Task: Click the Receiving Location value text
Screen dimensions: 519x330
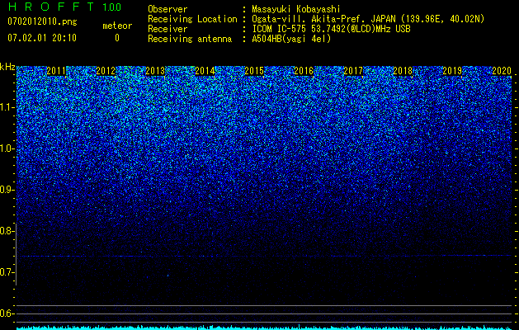Action: 368,19
